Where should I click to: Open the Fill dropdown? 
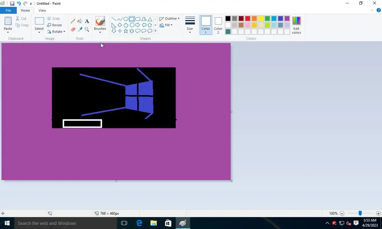[x=166, y=25]
